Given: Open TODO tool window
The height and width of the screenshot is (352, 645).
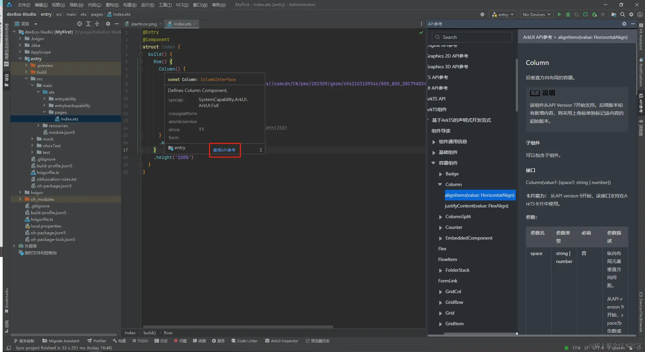Looking at the screenshot, I should point(140,341).
